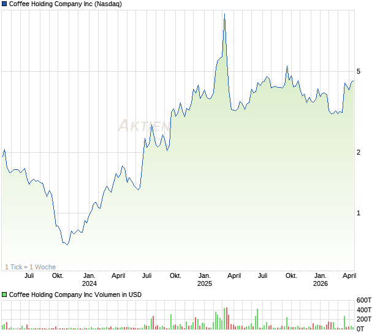Click the chart title 'Coffee Holding Company Inc (Nasdaq)'
This screenshot has height=335, width=380.
(66, 4)
